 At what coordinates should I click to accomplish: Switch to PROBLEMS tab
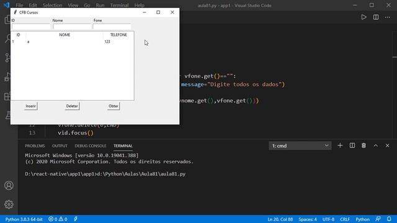(35, 146)
